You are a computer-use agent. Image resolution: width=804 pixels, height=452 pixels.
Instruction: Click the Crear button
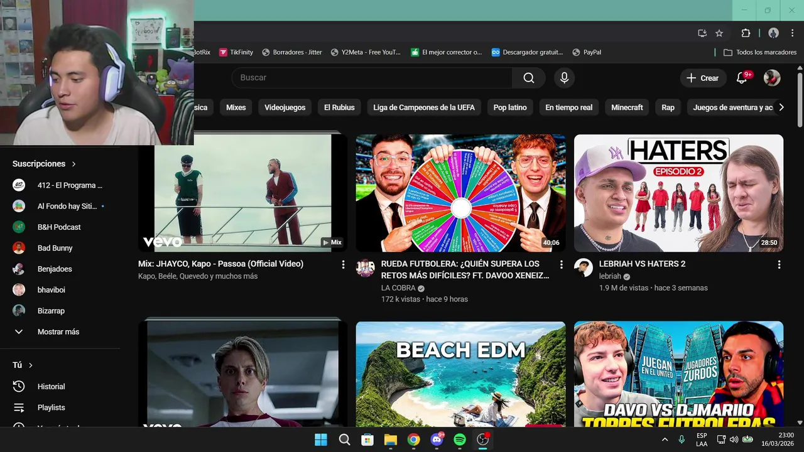pyautogui.click(x=703, y=78)
